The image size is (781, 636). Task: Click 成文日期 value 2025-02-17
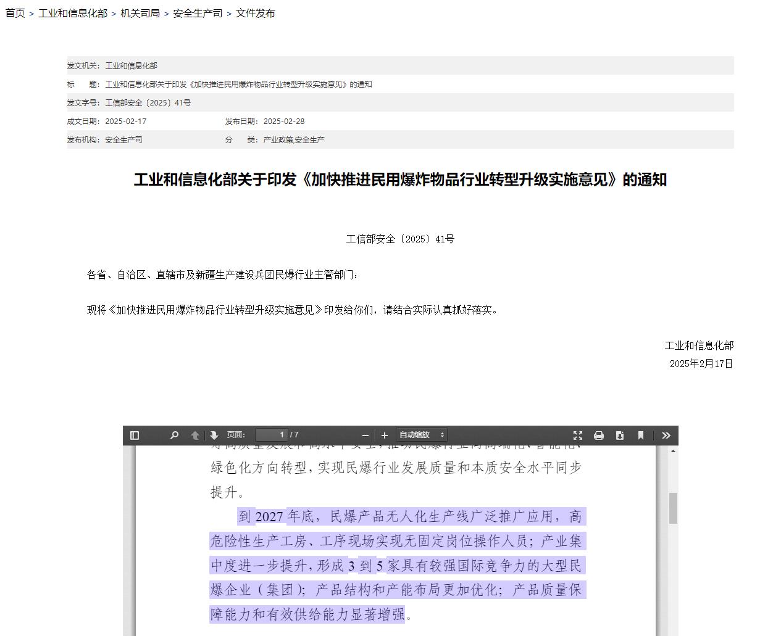click(126, 122)
